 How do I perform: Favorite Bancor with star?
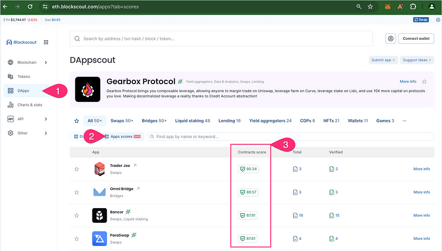pyautogui.click(x=76, y=216)
